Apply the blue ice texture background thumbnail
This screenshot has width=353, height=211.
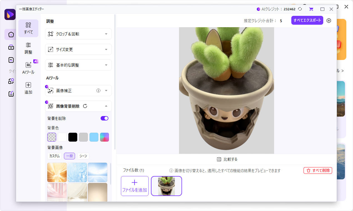(x=77, y=172)
